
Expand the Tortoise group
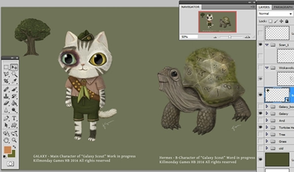click(x=267, y=127)
